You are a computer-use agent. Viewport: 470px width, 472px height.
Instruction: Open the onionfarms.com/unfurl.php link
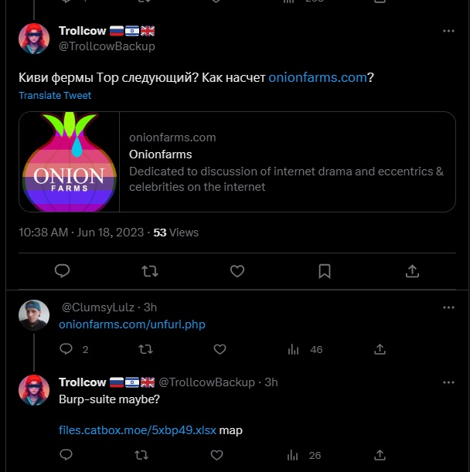132,324
